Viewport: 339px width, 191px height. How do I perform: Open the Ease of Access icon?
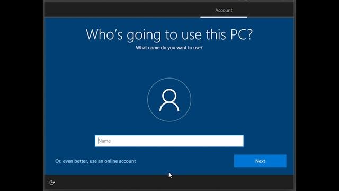pyautogui.click(x=52, y=183)
